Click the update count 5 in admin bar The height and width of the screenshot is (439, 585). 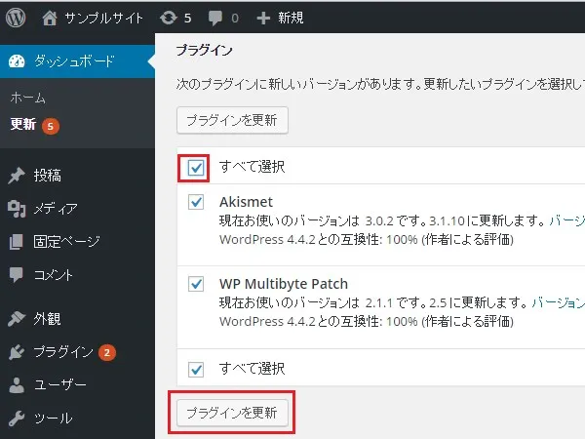tap(187, 19)
